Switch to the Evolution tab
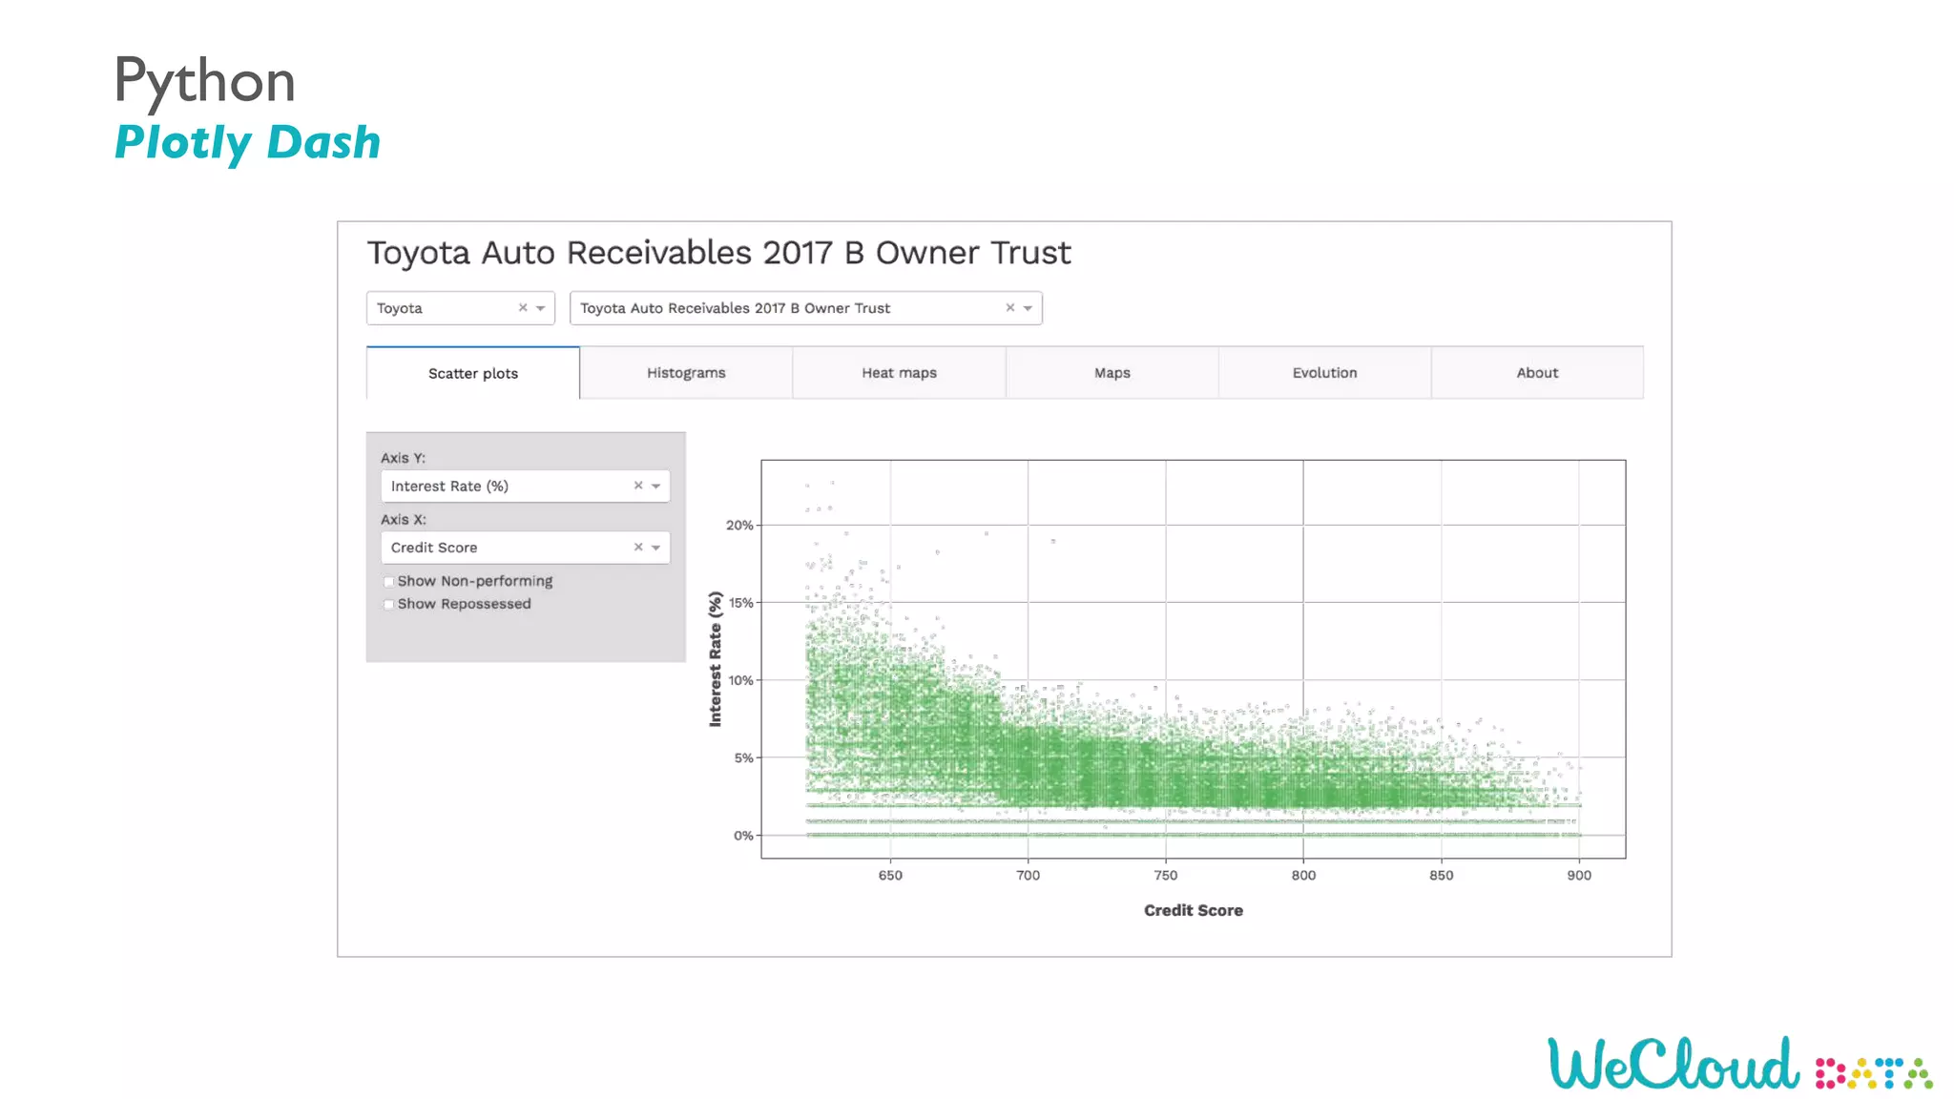This screenshot has height=1099, width=1954. coord(1324,373)
